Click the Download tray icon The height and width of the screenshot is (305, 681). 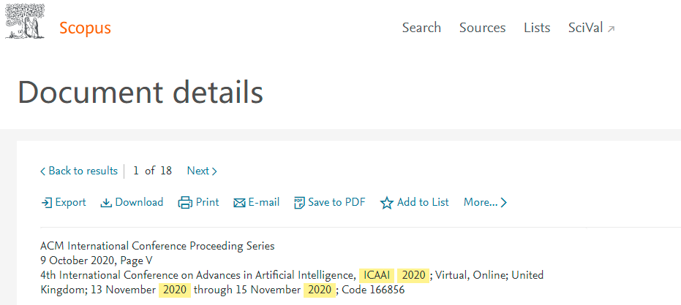tap(106, 203)
